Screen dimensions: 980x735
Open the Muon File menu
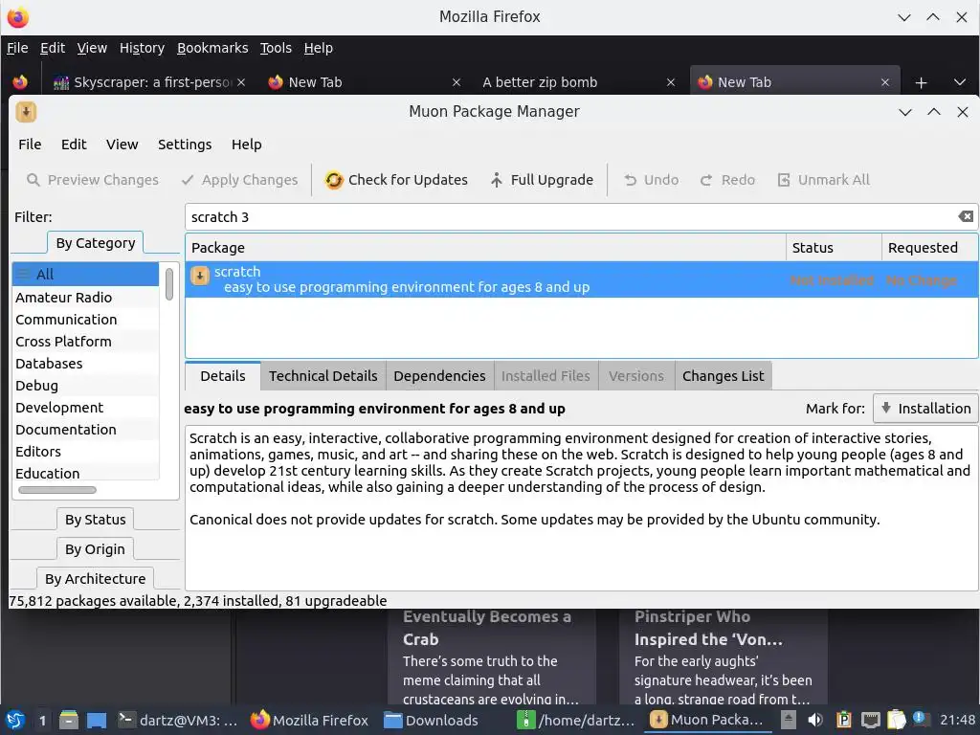coord(30,145)
